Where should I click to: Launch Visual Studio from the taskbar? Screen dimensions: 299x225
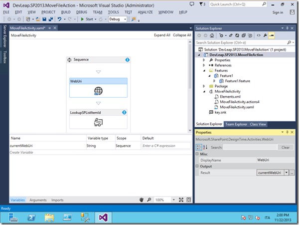point(103,218)
